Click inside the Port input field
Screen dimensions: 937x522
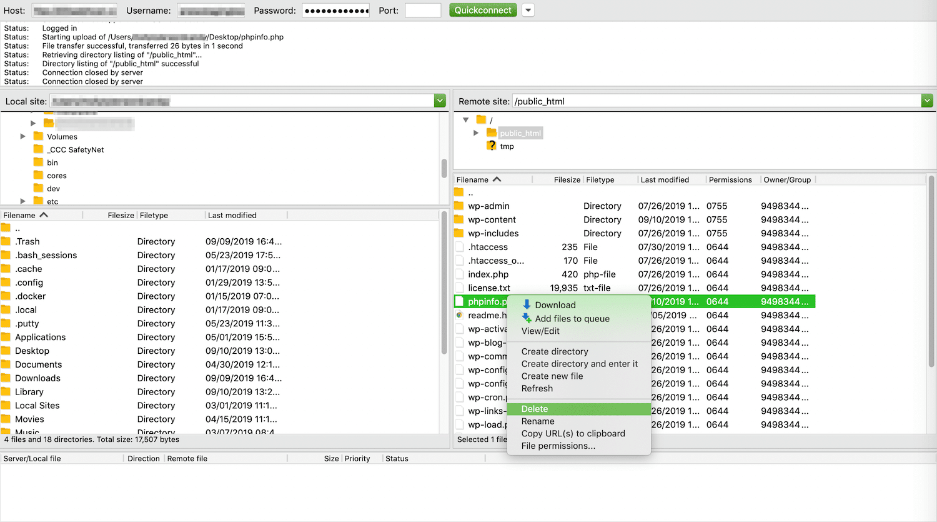click(x=423, y=10)
